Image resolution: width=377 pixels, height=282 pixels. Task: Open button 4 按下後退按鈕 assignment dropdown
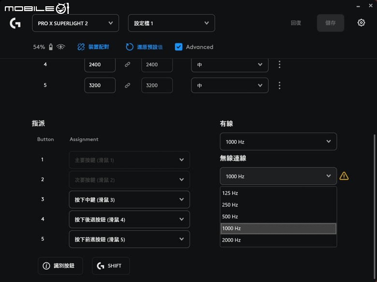pos(130,219)
